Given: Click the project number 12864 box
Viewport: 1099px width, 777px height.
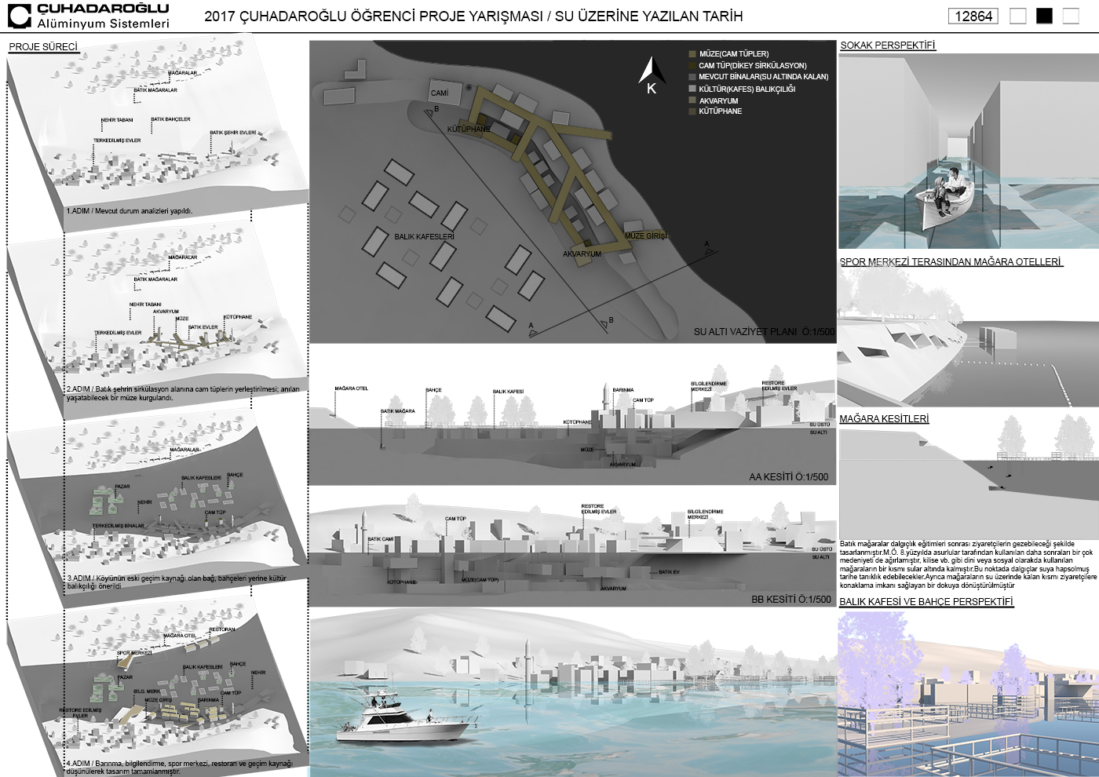Looking at the screenshot, I should coord(973,16).
